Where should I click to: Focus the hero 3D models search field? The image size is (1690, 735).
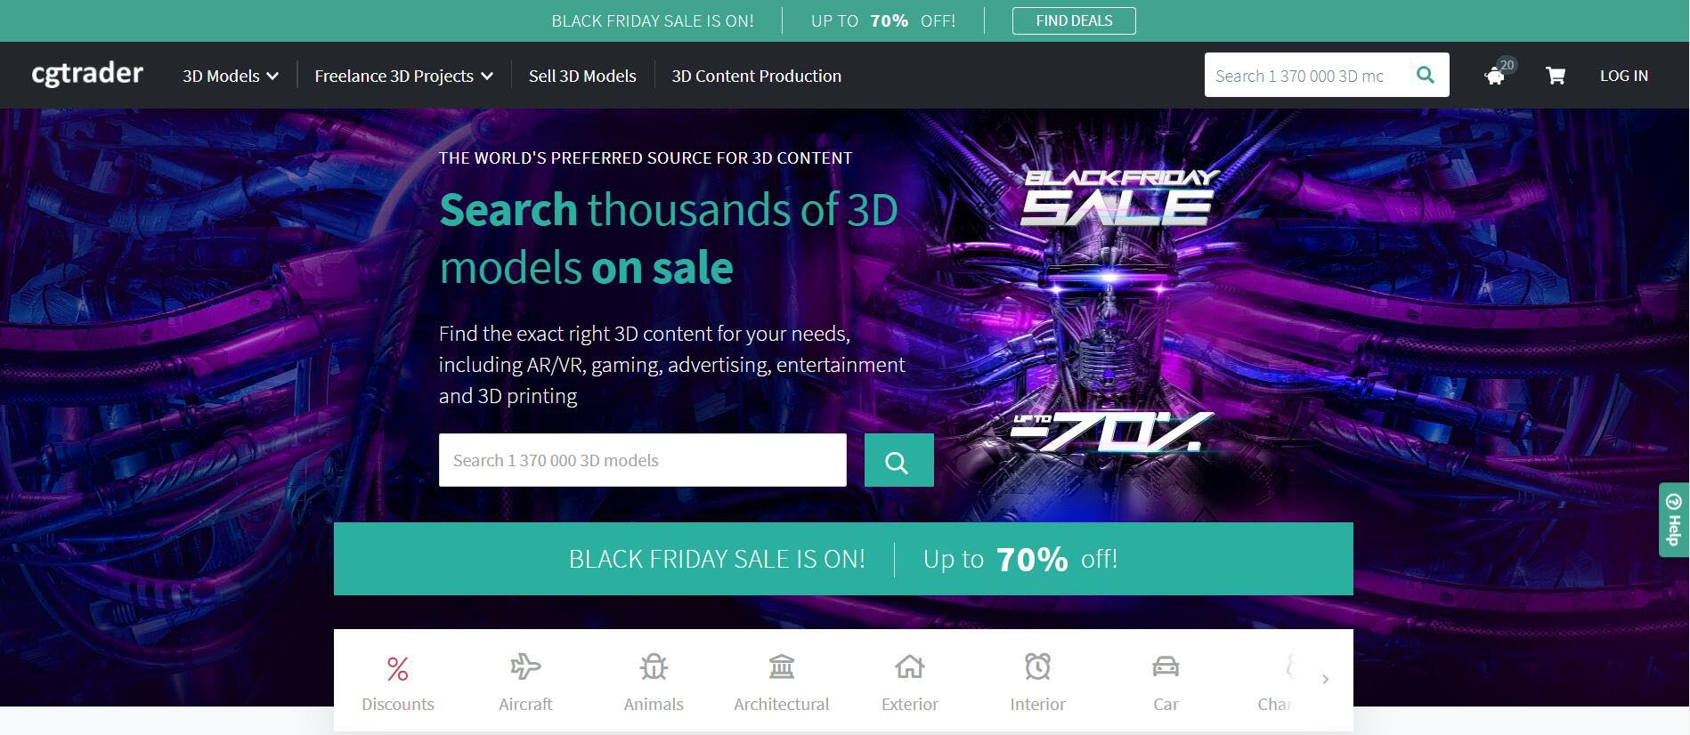point(643,460)
